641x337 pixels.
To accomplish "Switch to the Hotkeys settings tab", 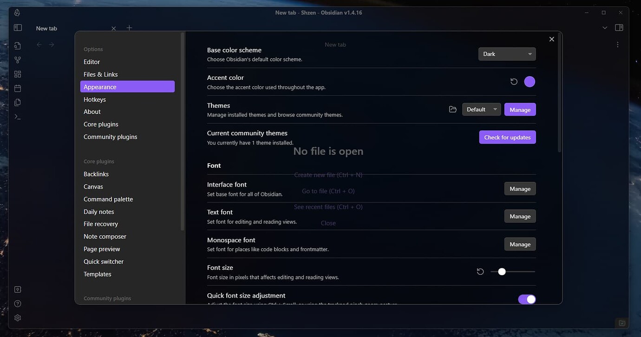I will click(x=95, y=99).
